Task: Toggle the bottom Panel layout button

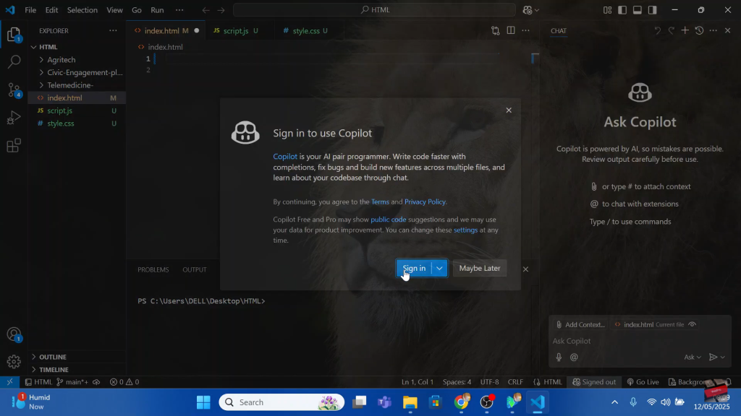Action: [638, 10]
